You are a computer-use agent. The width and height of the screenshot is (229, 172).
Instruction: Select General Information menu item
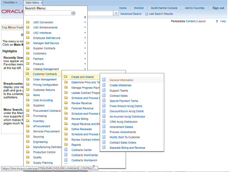pos(121,80)
